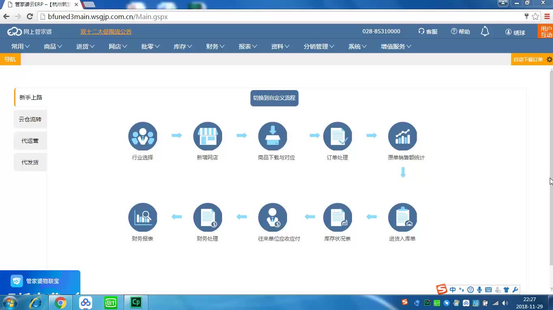Open the 绣球 user account
Image resolution: width=553 pixels, height=310 pixels.
point(515,32)
